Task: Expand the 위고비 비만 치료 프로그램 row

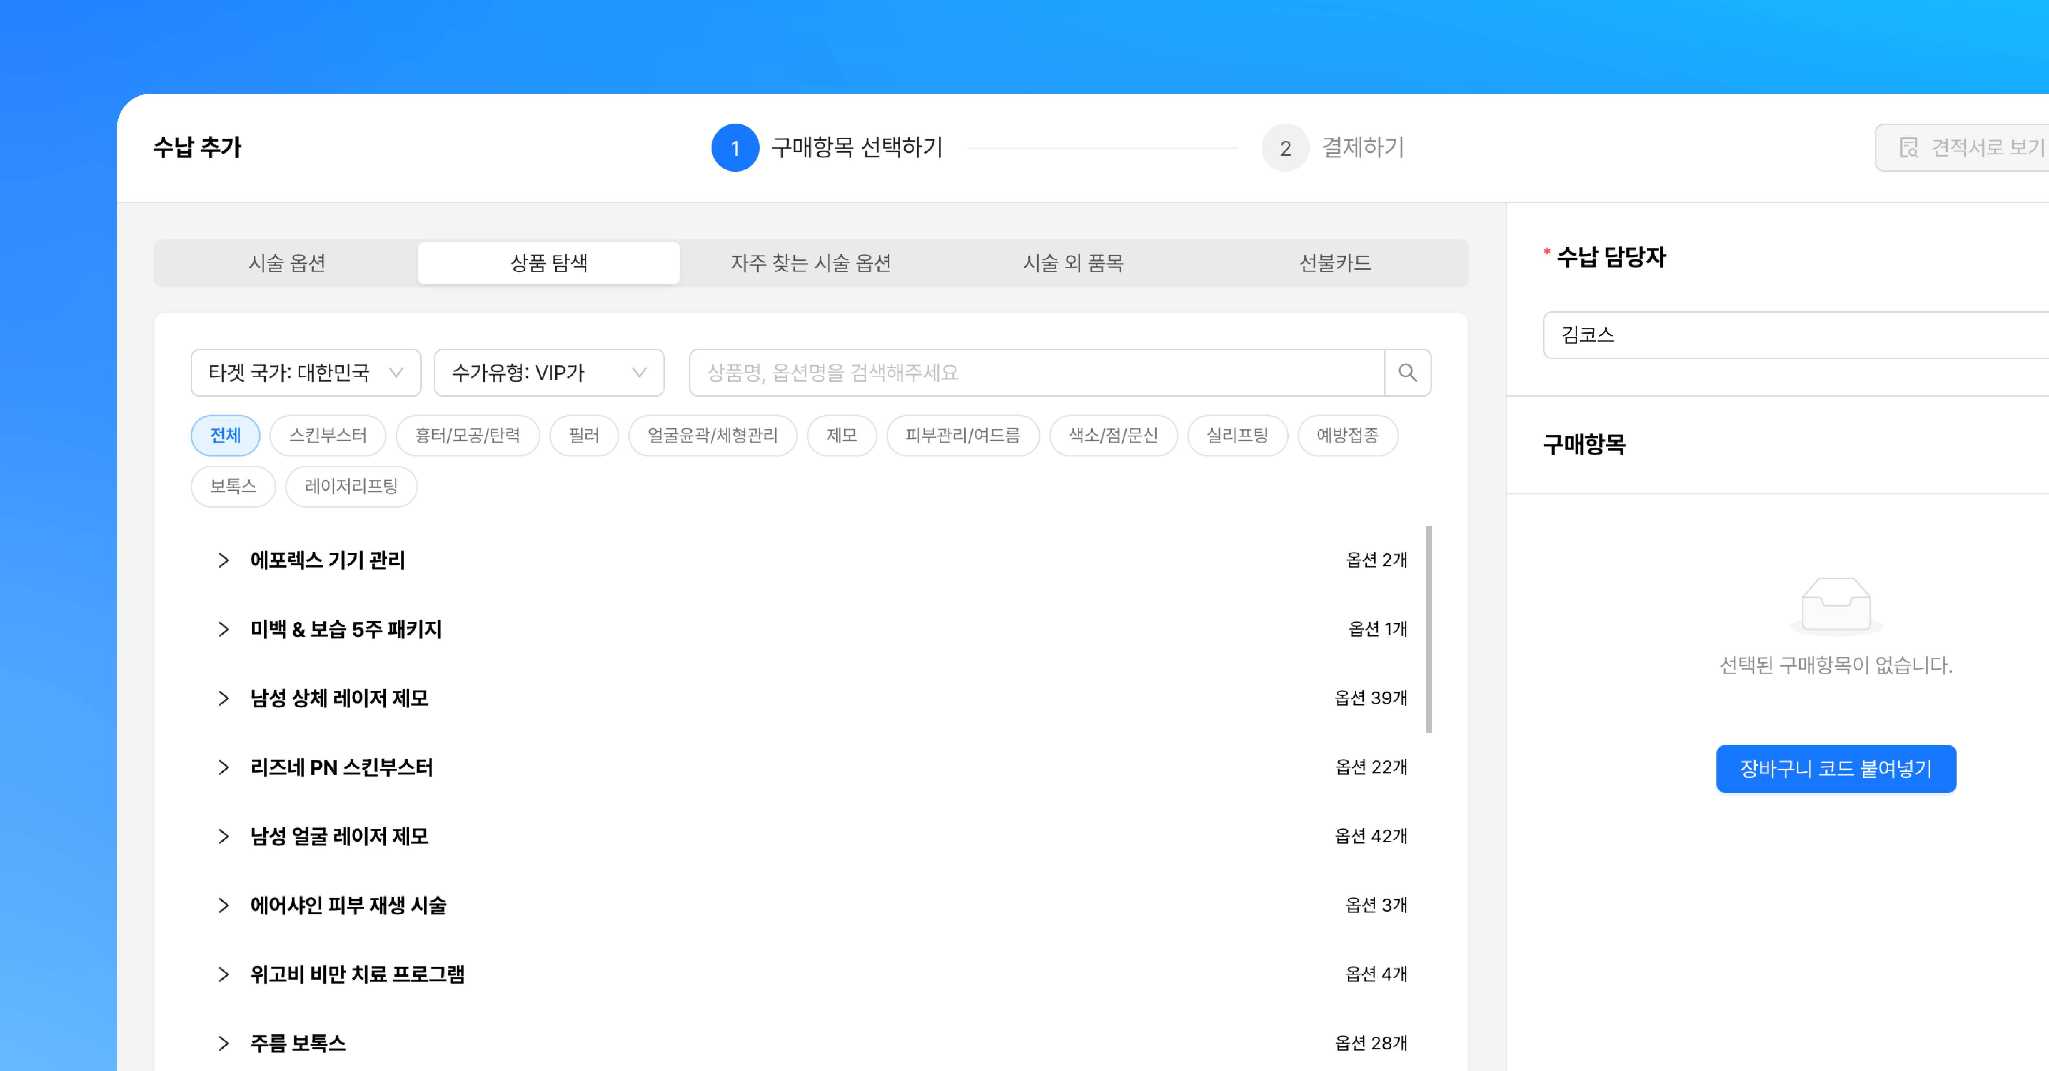Action: 224,974
